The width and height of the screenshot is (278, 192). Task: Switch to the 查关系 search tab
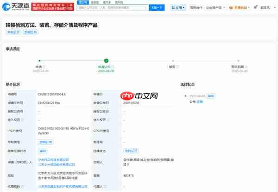107,2
